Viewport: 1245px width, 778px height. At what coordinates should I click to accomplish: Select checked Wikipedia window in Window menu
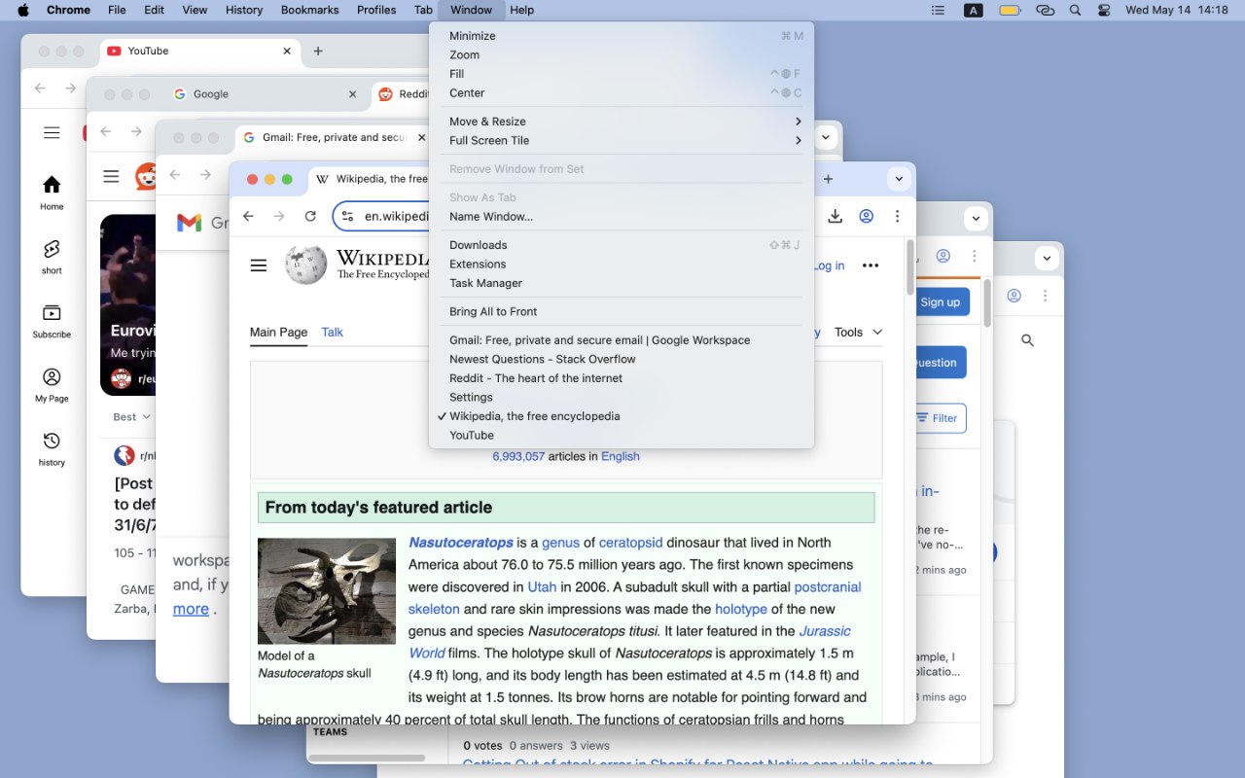pyautogui.click(x=624, y=416)
